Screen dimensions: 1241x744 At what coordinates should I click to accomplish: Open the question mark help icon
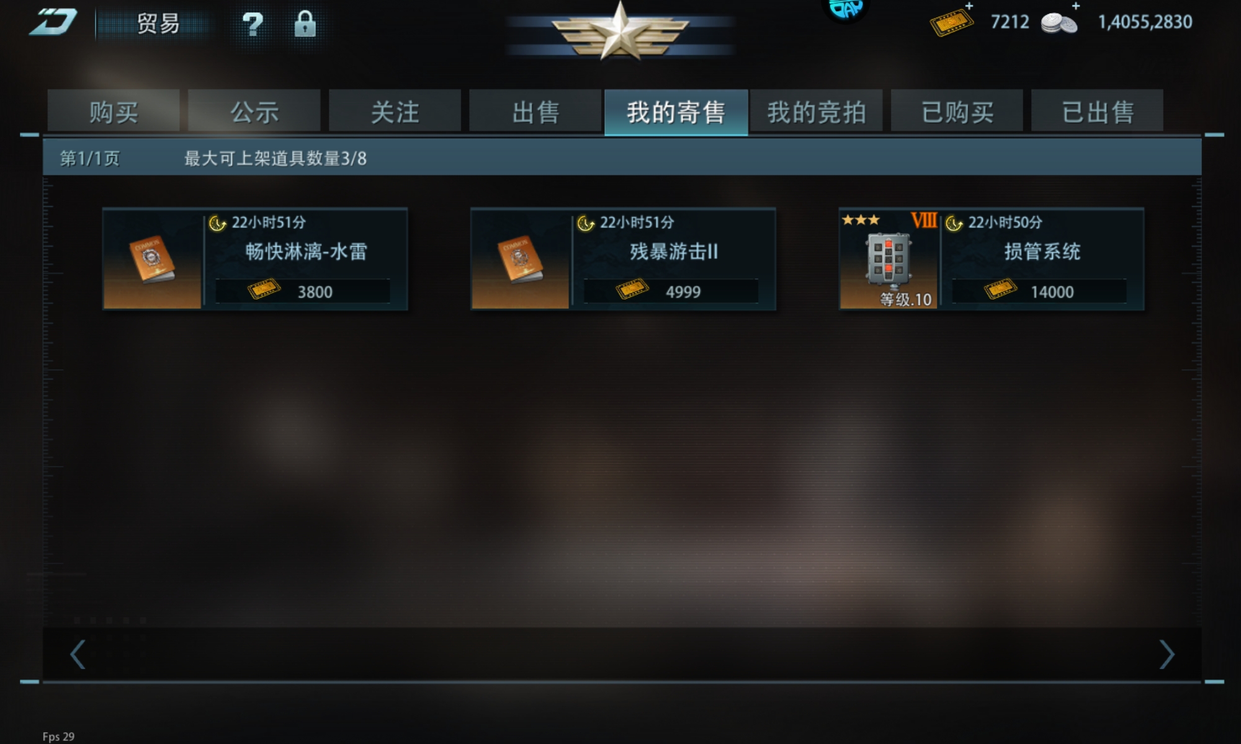coord(253,24)
